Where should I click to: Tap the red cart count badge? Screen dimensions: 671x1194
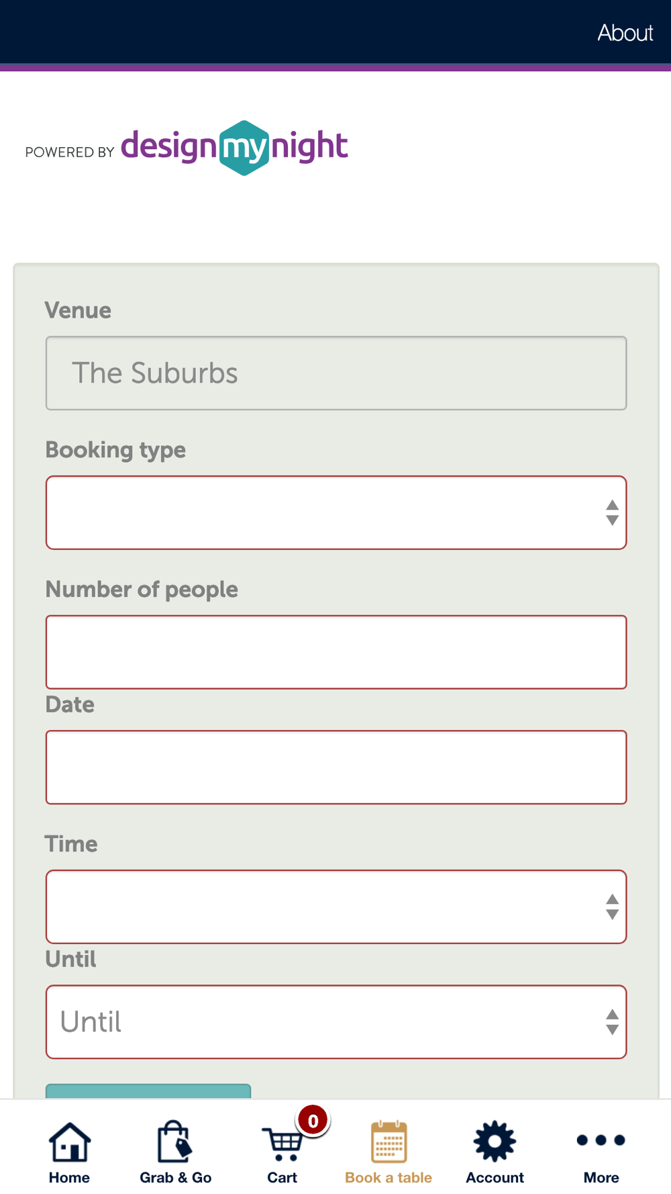(313, 1121)
